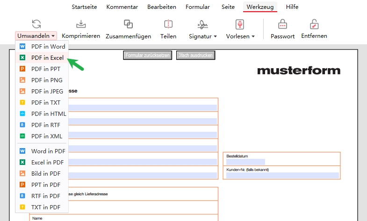The height and width of the screenshot is (221, 367).
Task: Choose PDF in TXT conversion
Action: pyautogui.click(x=42, y=102)
